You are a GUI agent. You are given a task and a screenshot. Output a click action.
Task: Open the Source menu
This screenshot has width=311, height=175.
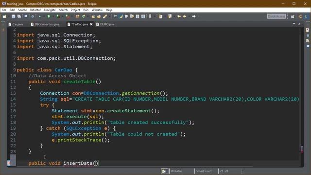(22, 10)
